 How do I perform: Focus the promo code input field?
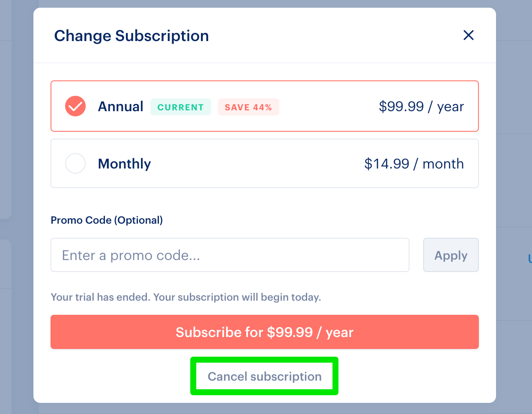(230, 255)
